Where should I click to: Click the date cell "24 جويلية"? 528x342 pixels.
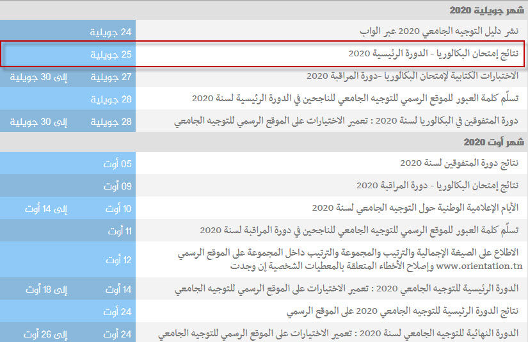(x=111, y=32)
